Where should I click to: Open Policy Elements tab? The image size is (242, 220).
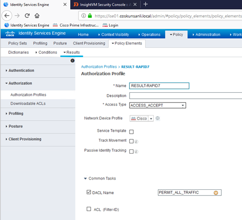click(127, 43)
